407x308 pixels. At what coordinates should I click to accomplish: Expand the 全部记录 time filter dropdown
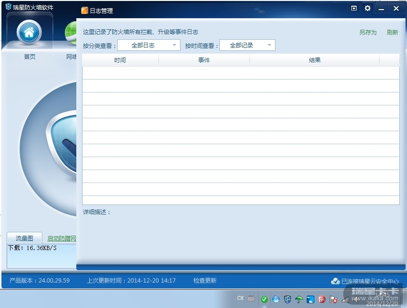pos(247,46)
